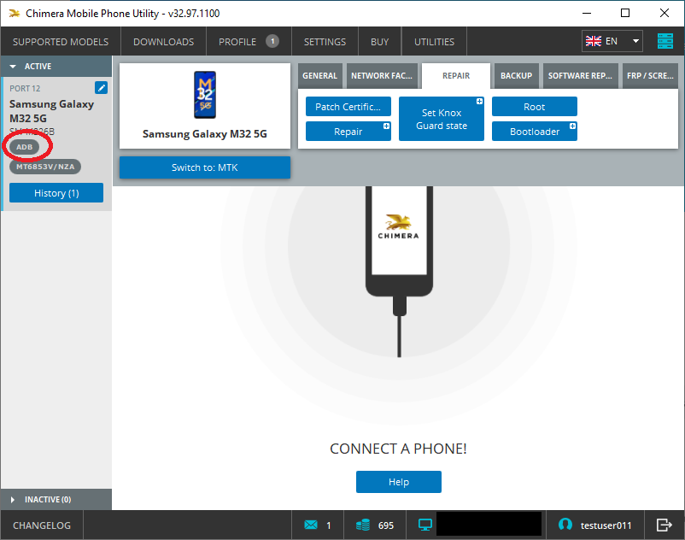Open the server status icon at top right
The height and width of the screenshot is (540, 685).
[665, 41]
